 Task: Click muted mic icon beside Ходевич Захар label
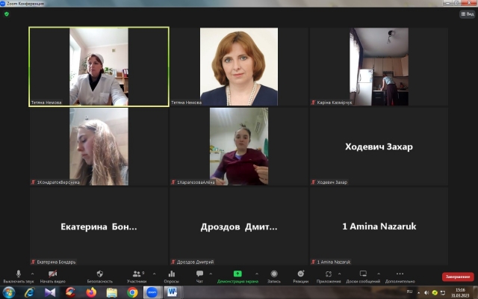pyautogui.click(x=313, y=182)
